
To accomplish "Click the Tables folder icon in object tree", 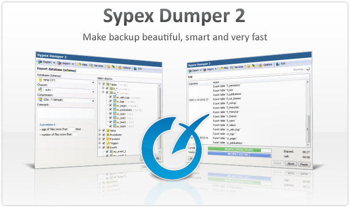I will click(x=108, y=84).
